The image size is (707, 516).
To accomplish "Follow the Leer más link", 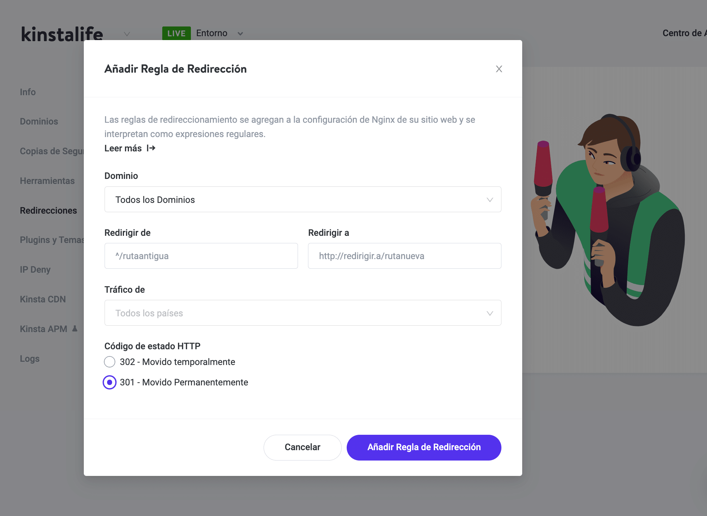I will (123, 148).
